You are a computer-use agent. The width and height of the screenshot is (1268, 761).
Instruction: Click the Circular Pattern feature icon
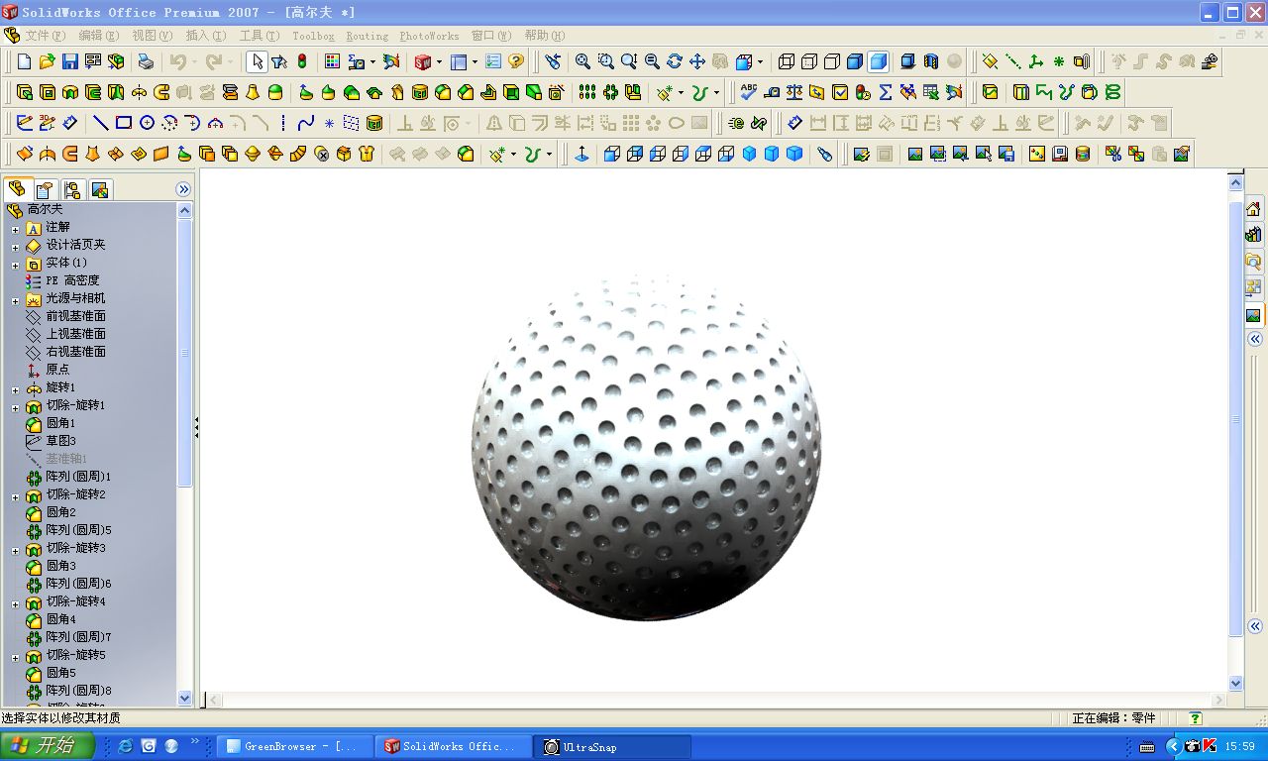pos(610,92)
